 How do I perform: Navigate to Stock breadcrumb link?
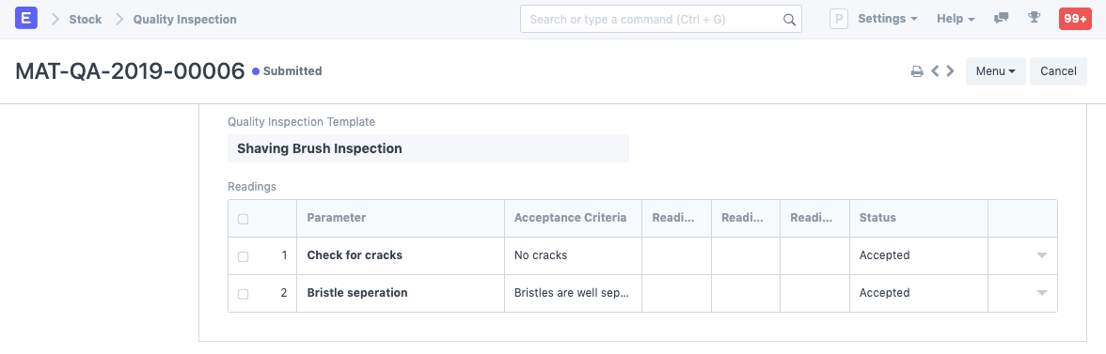coord(86,20)
